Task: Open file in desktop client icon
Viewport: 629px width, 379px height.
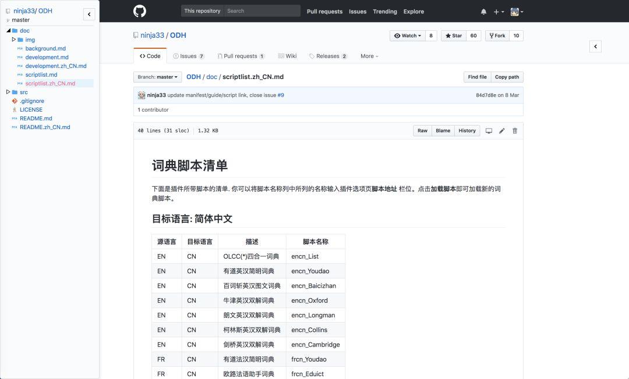Action: tap(489, 131)
